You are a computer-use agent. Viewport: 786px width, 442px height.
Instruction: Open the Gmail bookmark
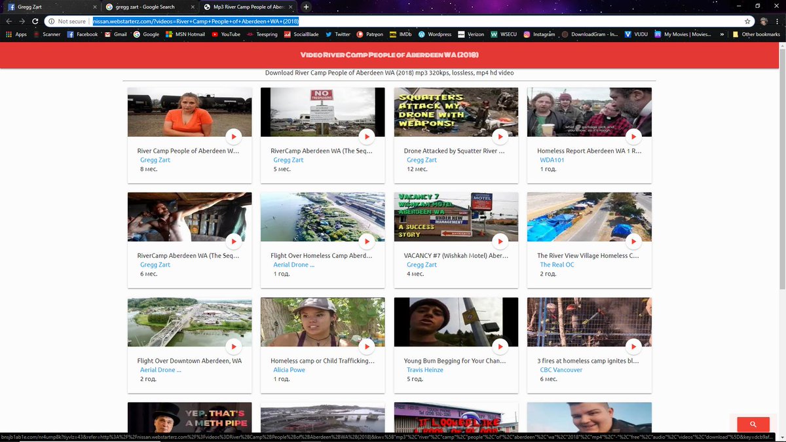coord(115,34)
